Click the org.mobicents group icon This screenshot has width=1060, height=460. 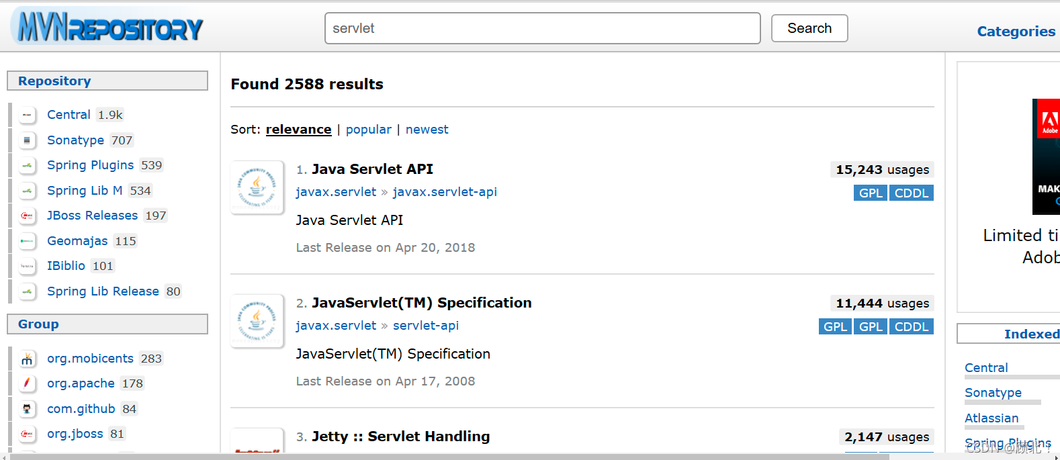pyautogui.click(x=27, y=359)
